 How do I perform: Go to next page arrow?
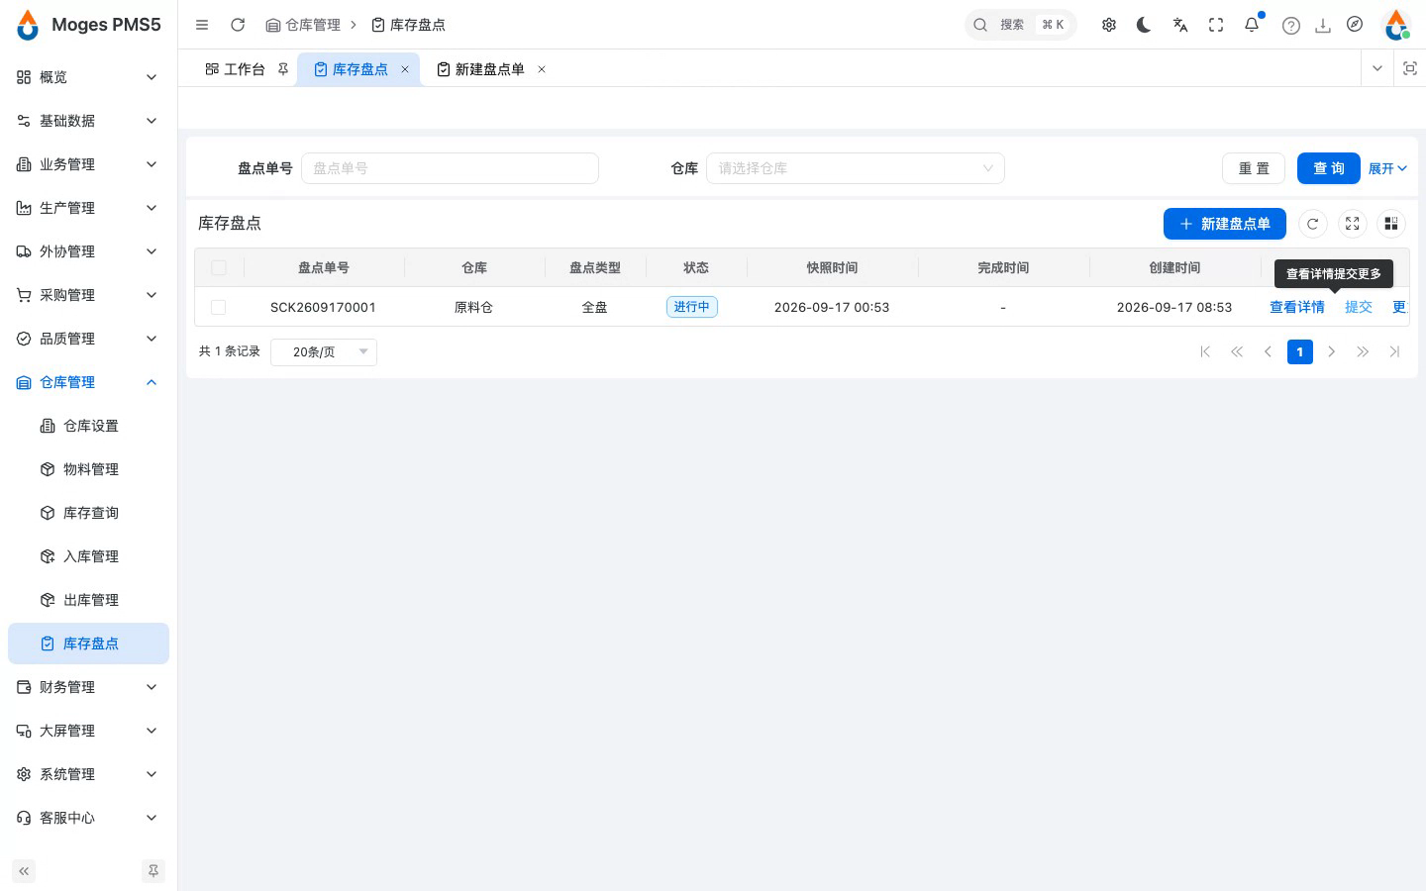1332,351
